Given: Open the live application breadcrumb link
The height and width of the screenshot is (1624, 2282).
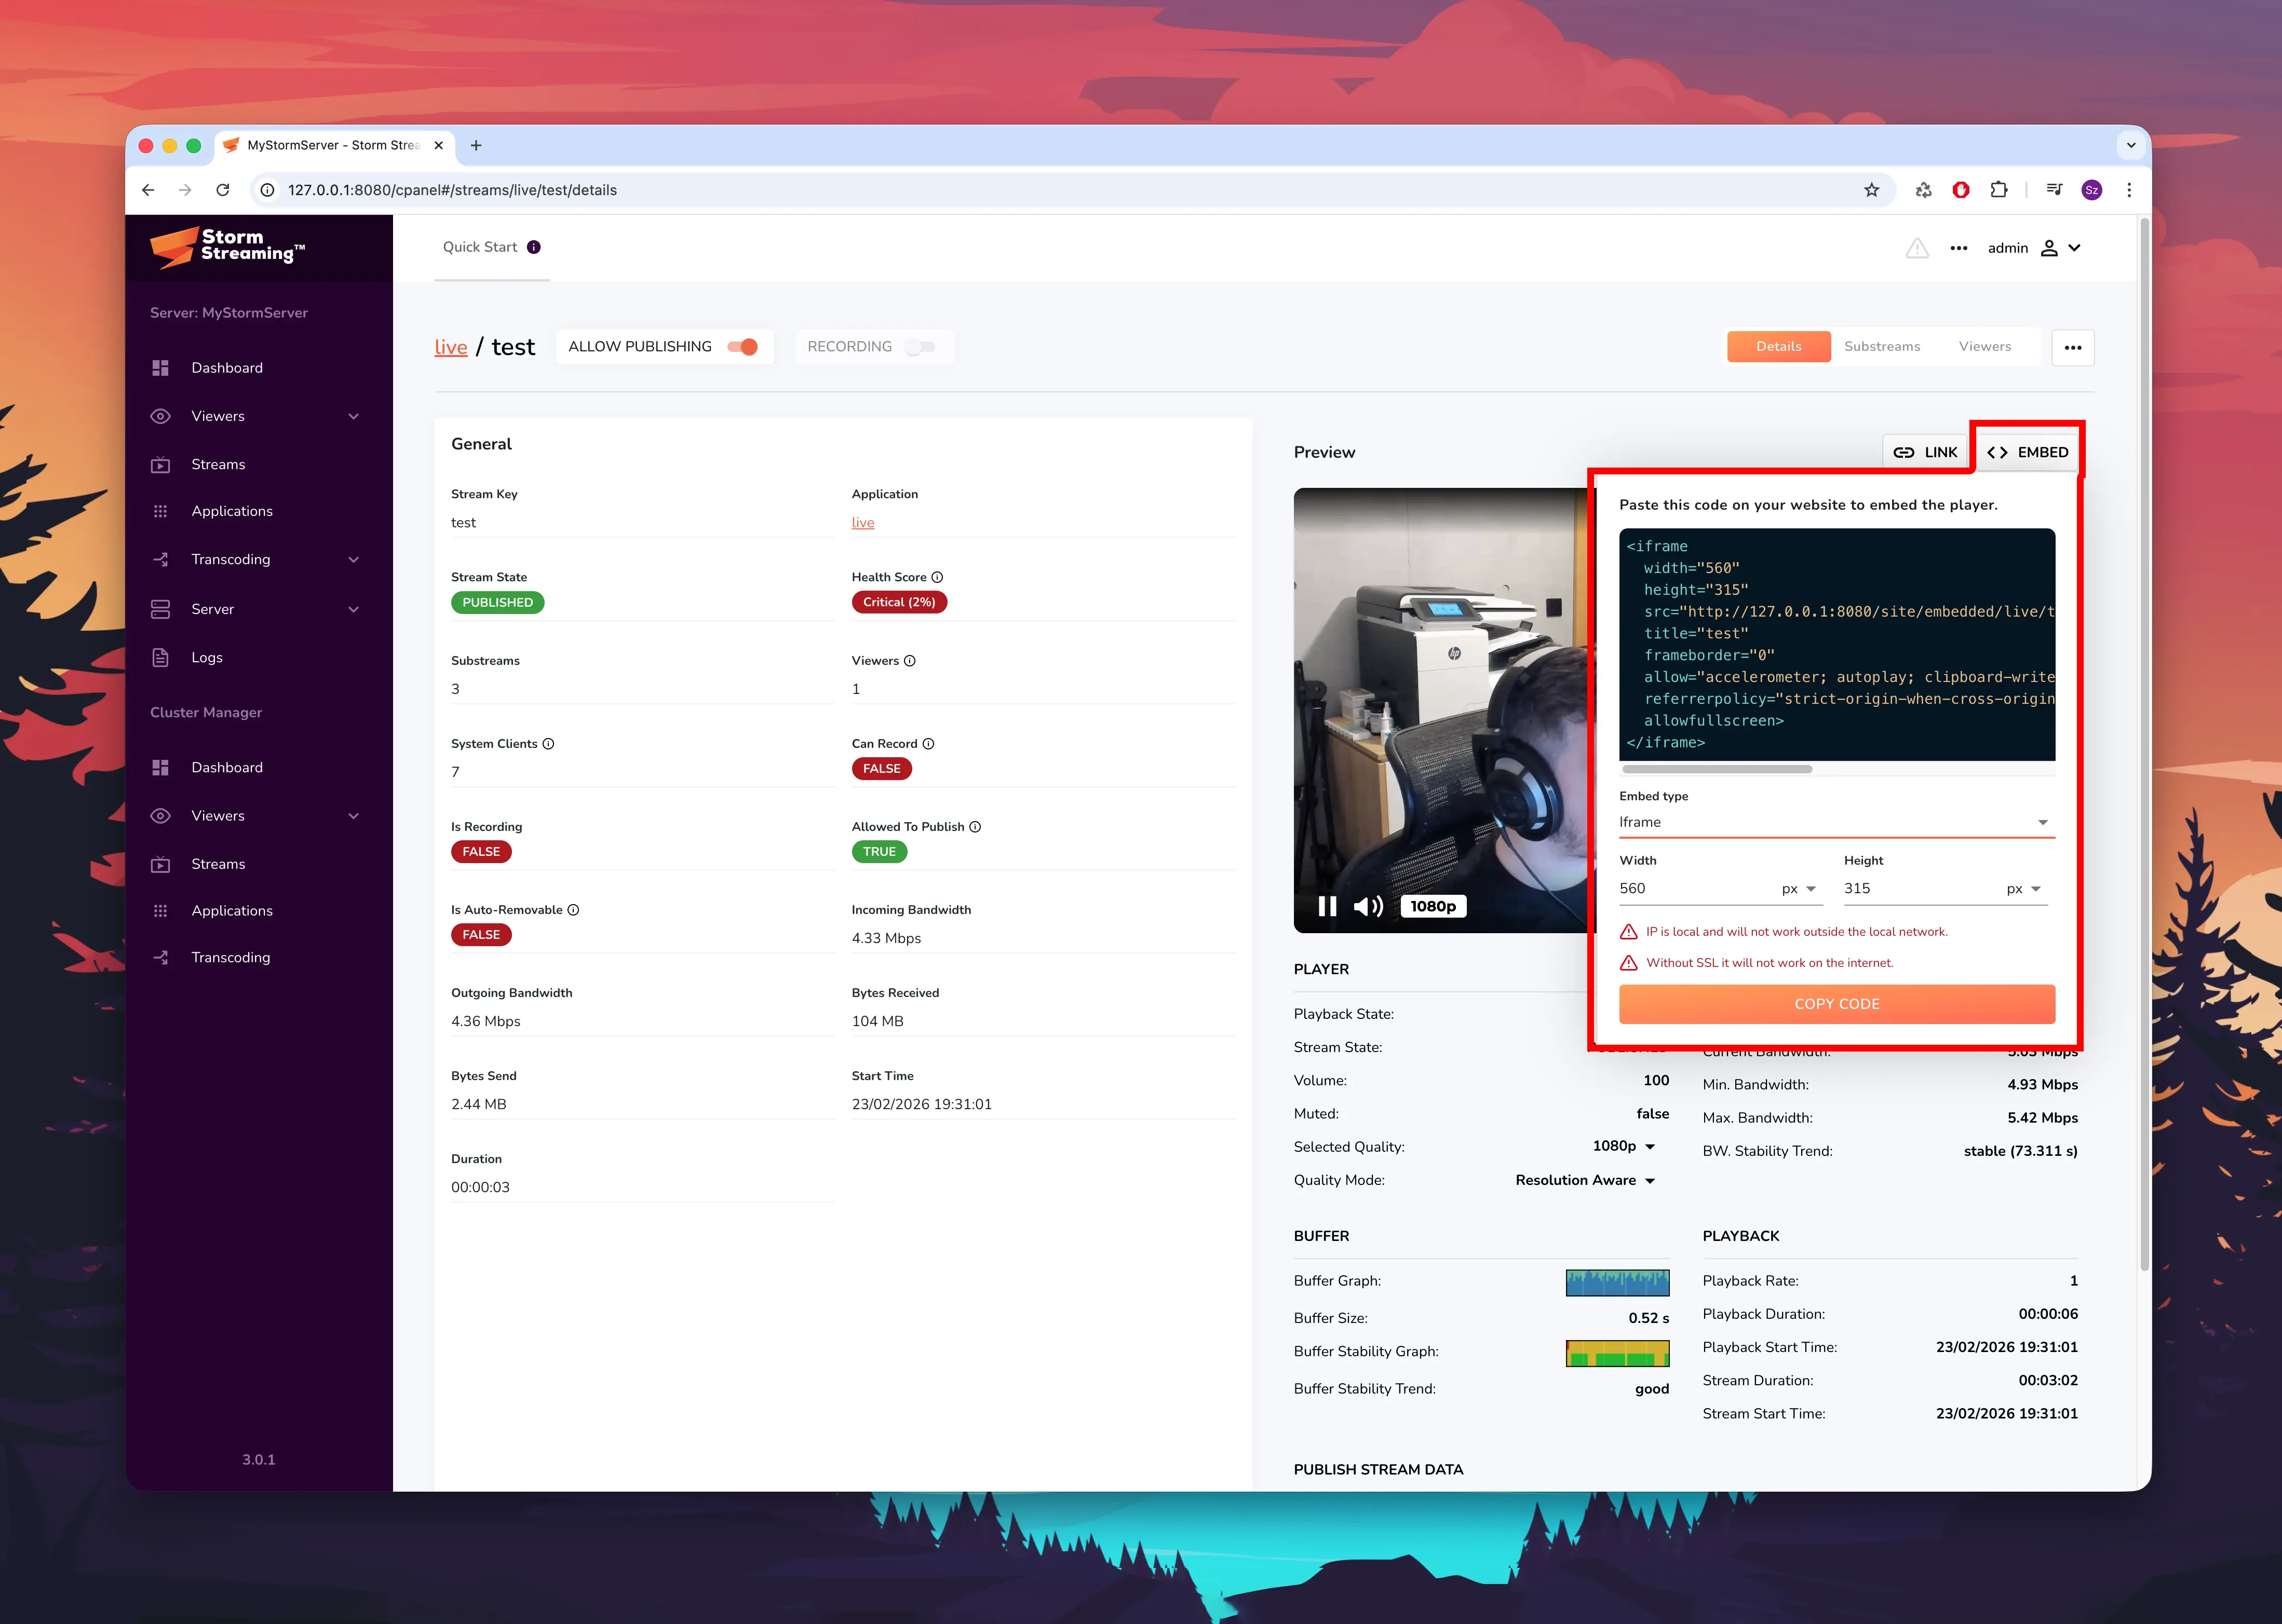Looking at the screenshot, I should [x=450, y=347].
